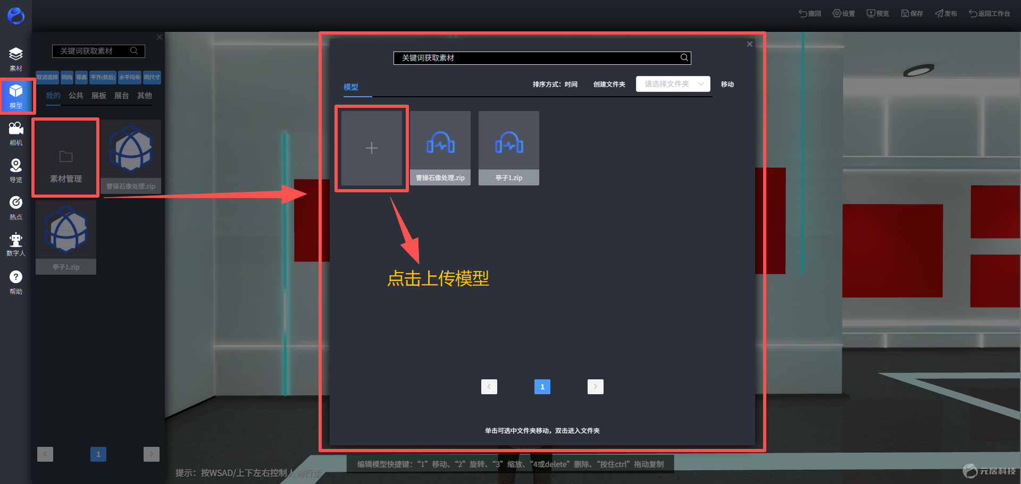
Task: Select the 曹操石像处理.zip model in dialog
Action: click(x=440, y=148)
